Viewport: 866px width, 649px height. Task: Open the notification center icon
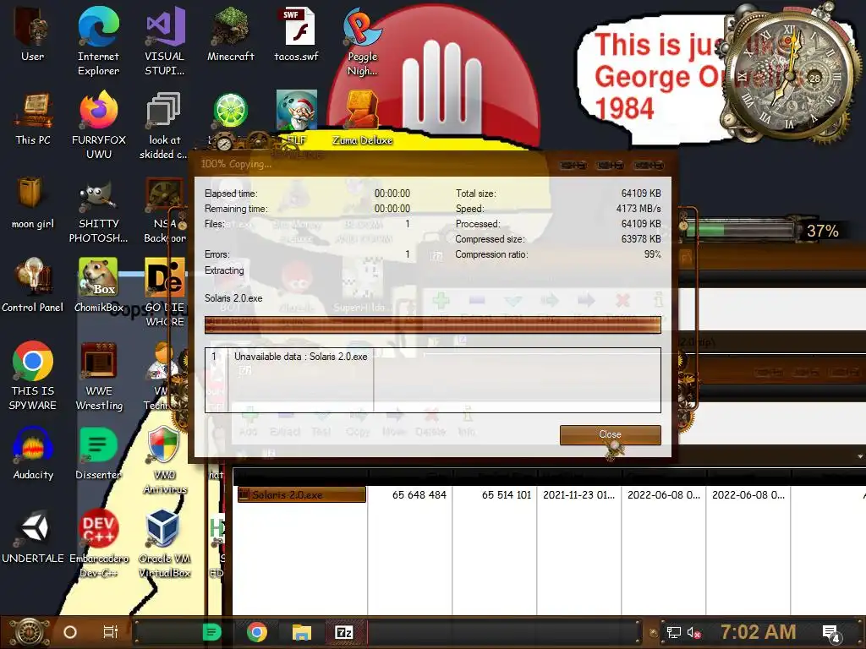[x=831, y=634]
